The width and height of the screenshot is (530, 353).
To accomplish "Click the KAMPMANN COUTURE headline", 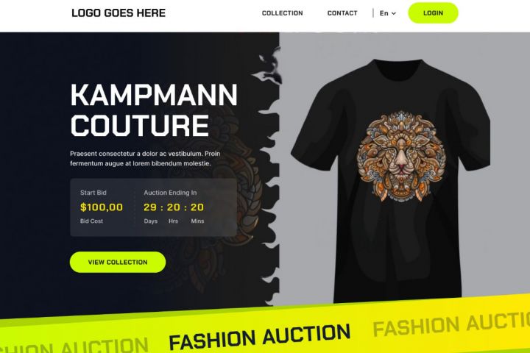I will 154,110.
